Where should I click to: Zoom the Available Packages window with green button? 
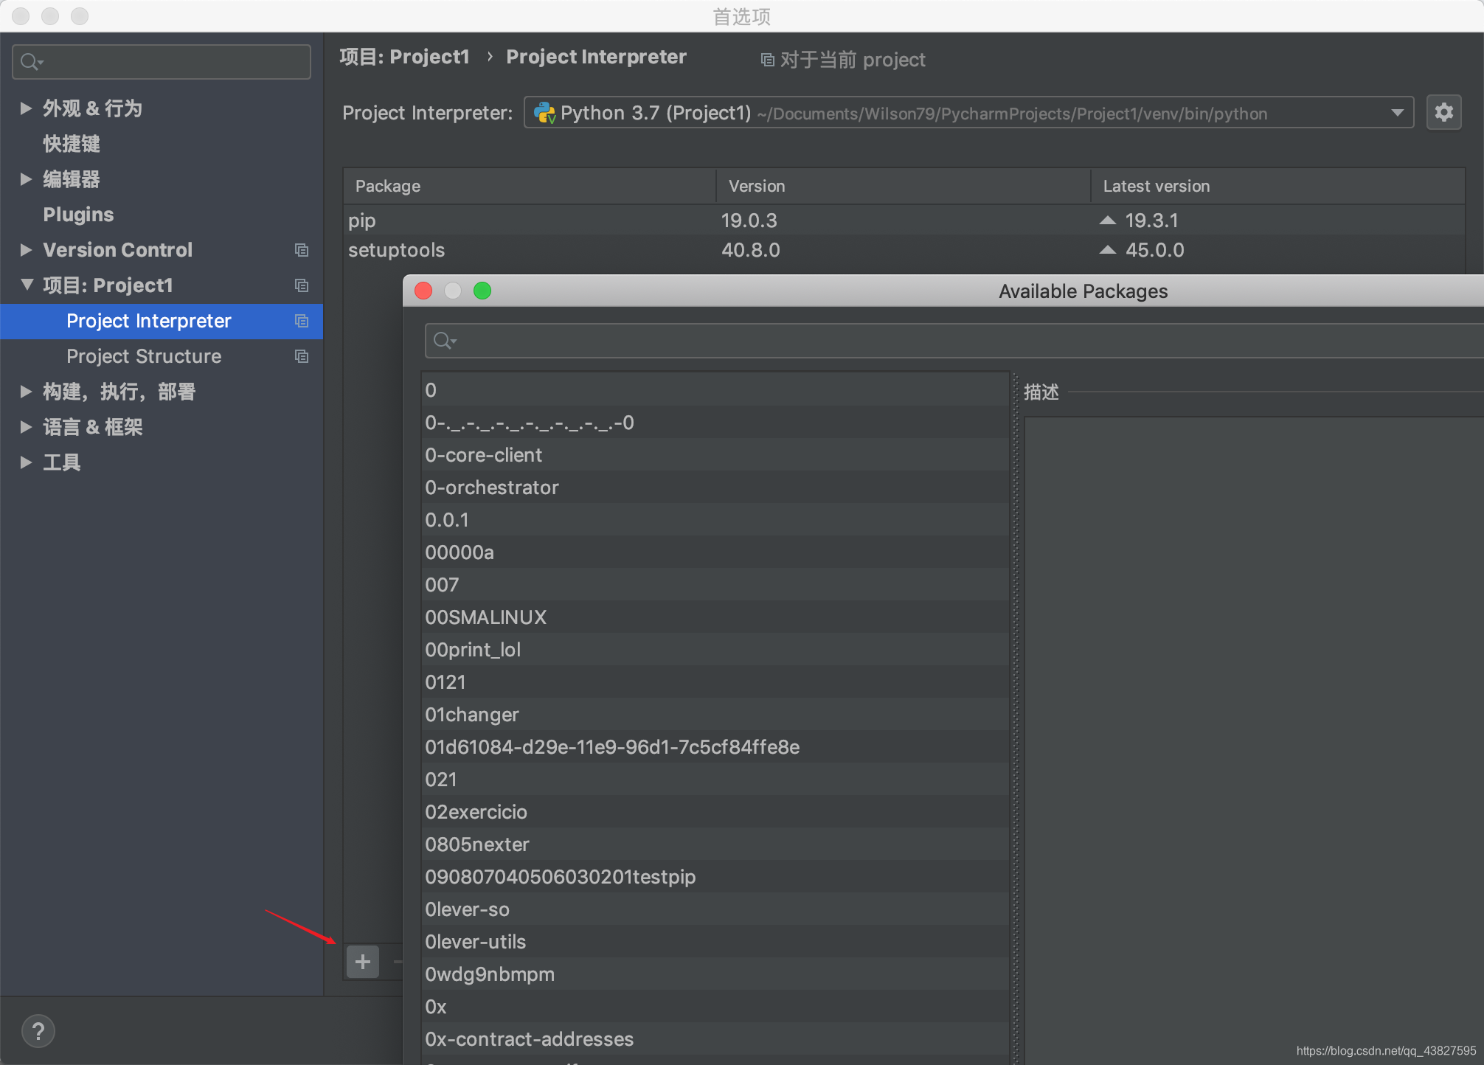coord(482,291)
